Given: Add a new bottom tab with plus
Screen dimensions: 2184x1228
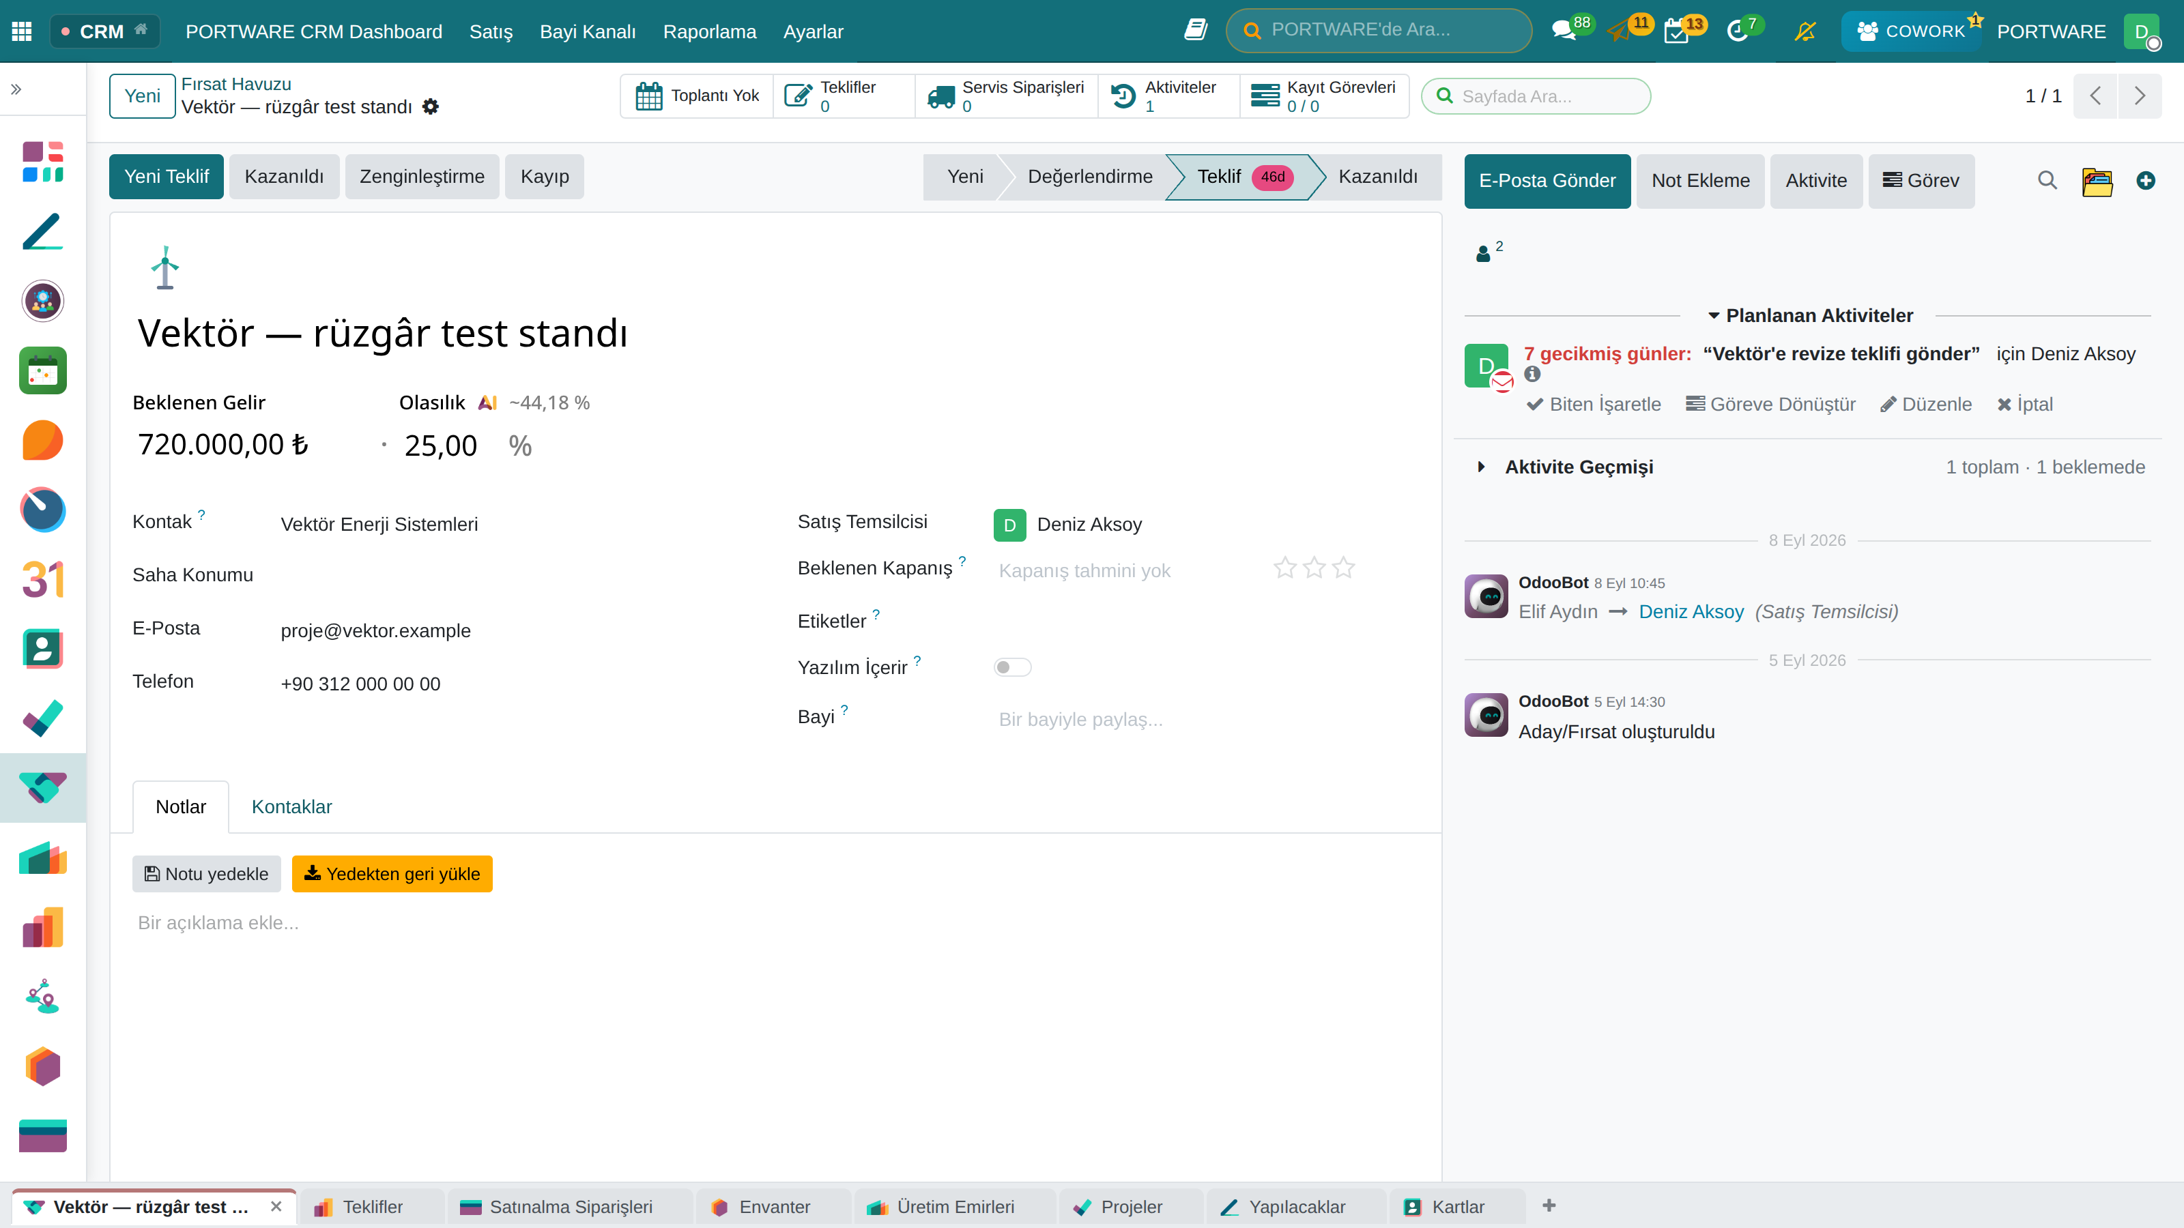Looking at the screenshot, I should pyautogui.click(x=1549, y=1205).
